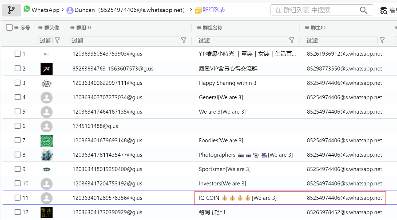397x220 pixels.
Task: Click the funnel icon for group name filter
Action: pyautogui.click(x=292, y=40)
